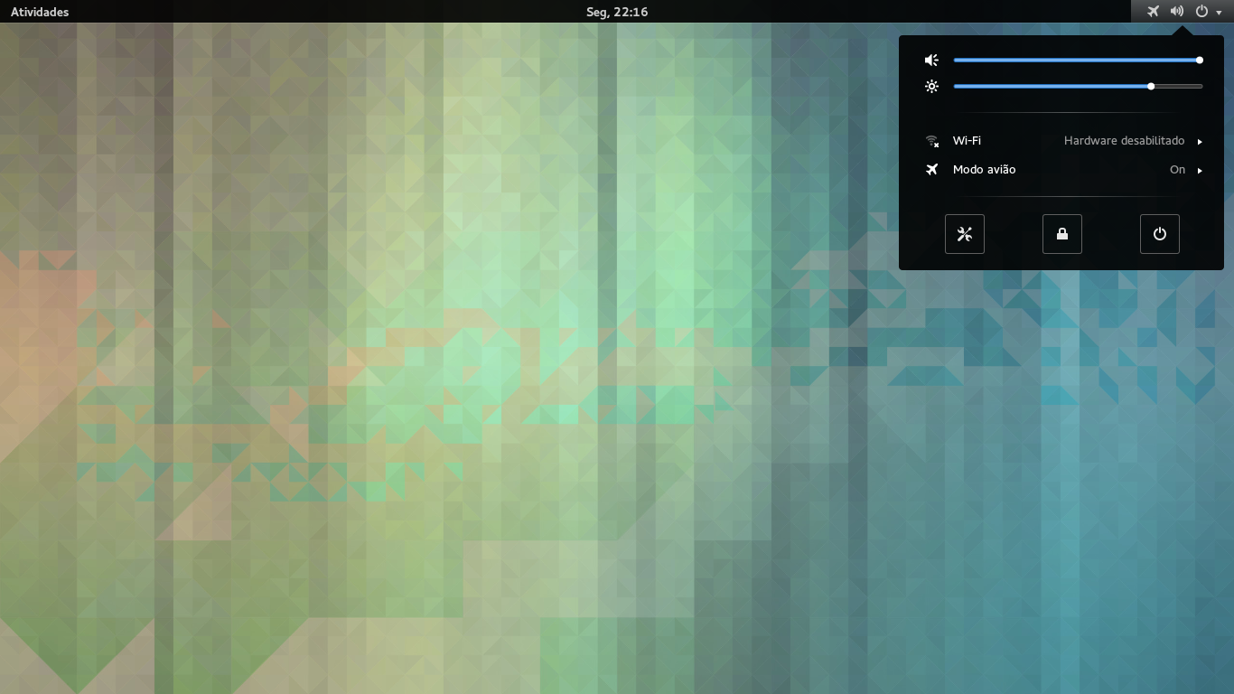This screenshot has width=1234, height=694.
Task: Click the volume speaker icon in top bar
Action: 1176,12
